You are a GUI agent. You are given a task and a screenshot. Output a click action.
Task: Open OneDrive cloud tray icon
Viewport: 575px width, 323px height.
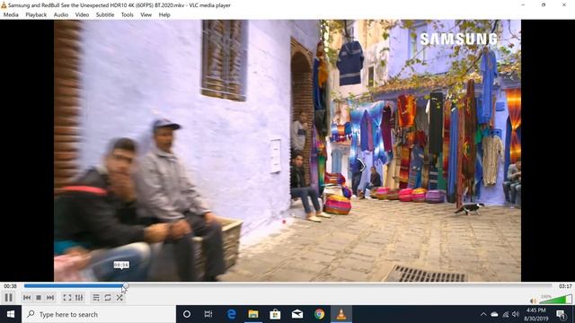click(494, 314)
